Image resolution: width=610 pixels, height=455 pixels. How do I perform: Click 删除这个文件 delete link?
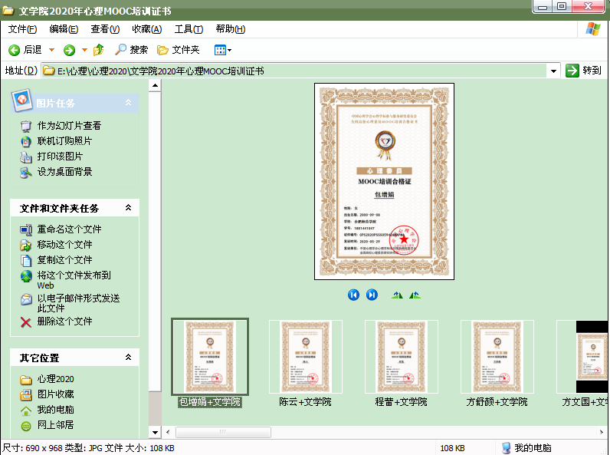tap(64, 321)
